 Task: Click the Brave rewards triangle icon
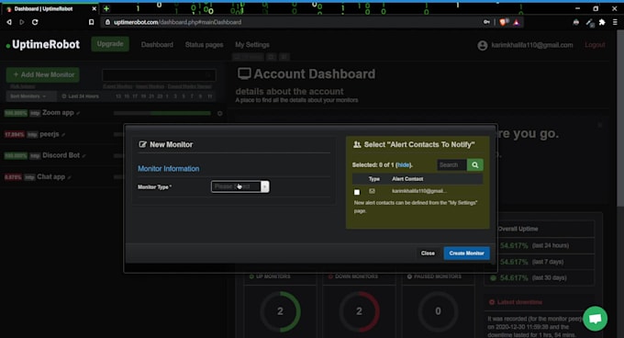pos(517,22)
